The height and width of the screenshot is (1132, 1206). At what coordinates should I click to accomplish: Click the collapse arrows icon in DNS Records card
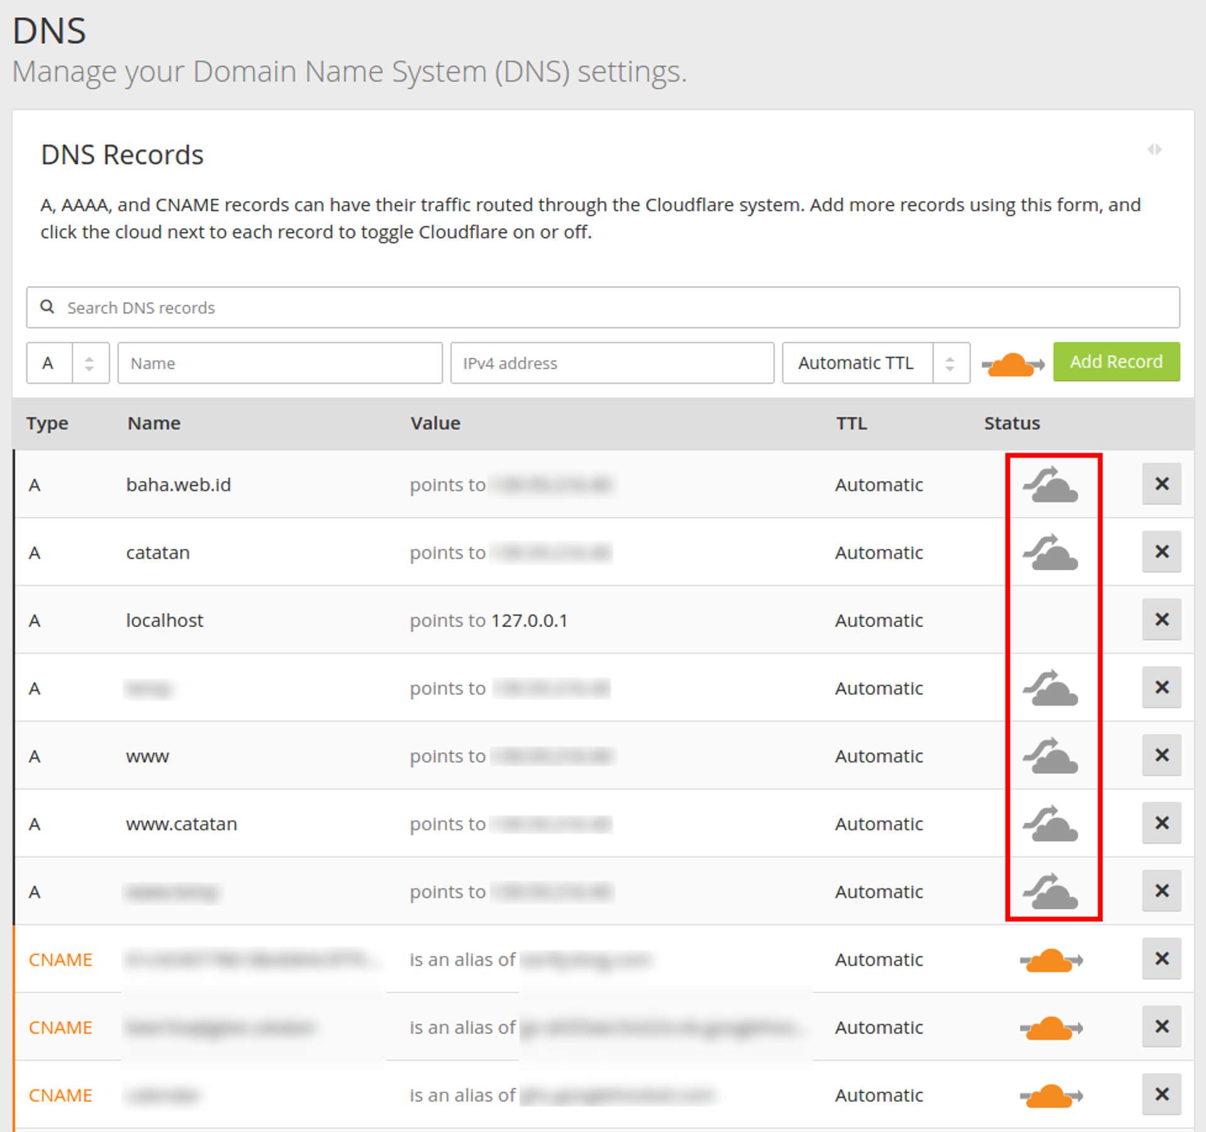point(1154,150)
